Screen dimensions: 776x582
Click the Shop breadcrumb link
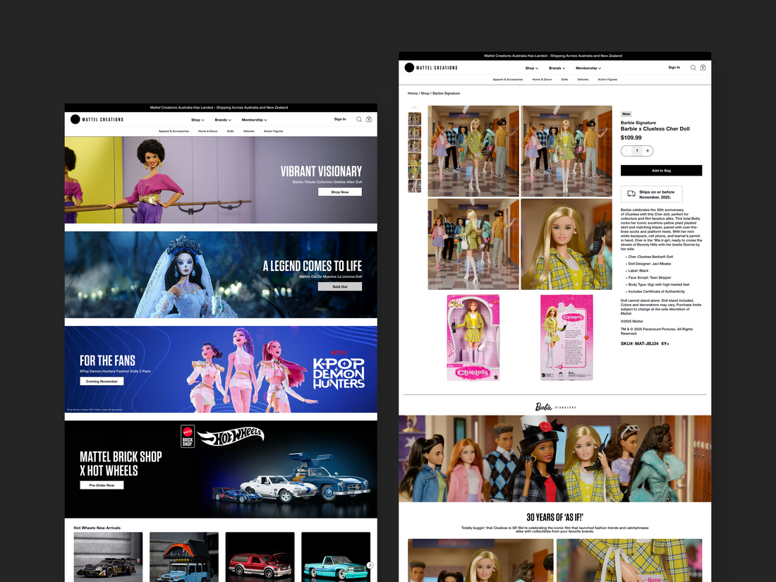click(425, 93)
